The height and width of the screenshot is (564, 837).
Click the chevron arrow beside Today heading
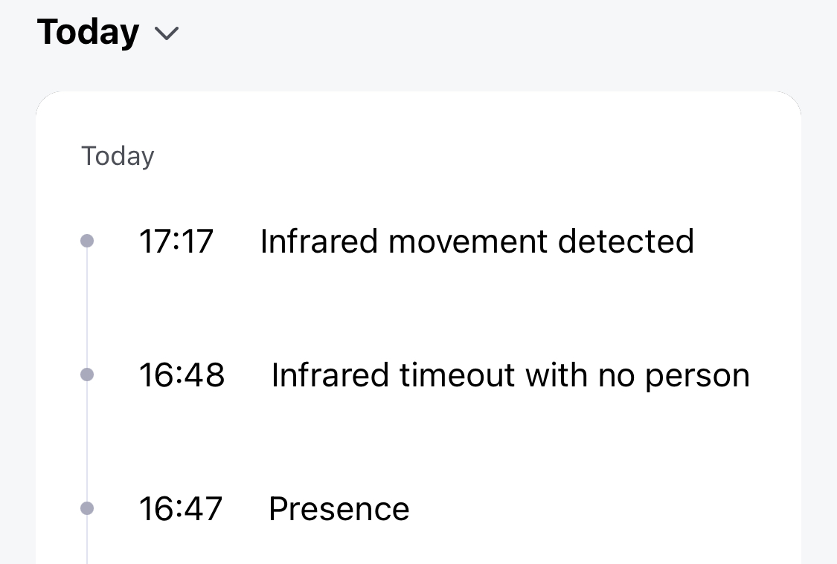[x=167, y=33]
